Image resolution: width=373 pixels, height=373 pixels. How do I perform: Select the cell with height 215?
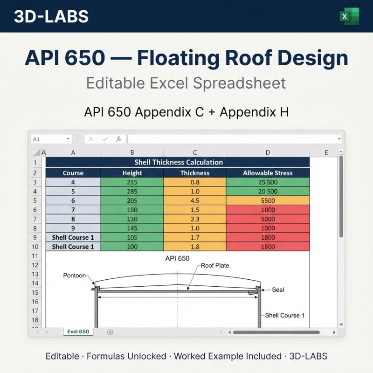[x=132, y=182]
